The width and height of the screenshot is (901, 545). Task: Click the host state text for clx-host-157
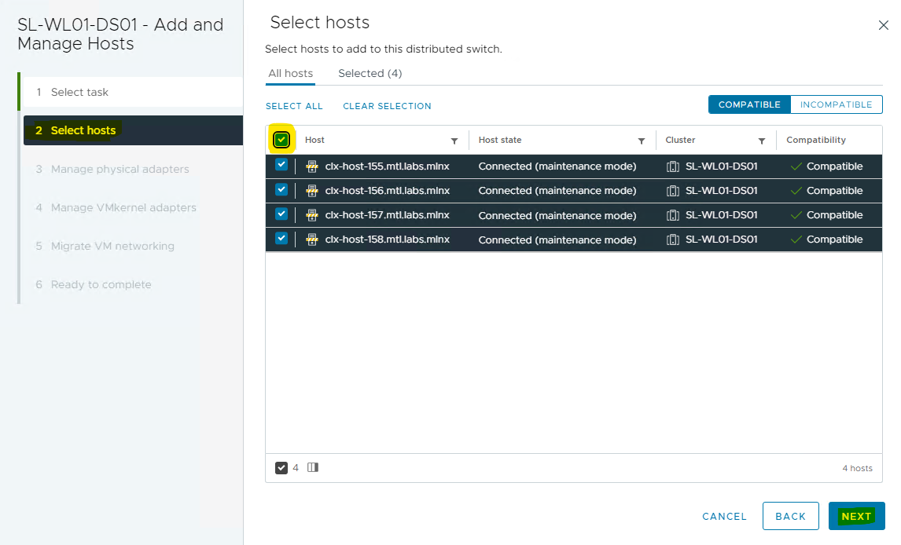click(x=557, y=215)
